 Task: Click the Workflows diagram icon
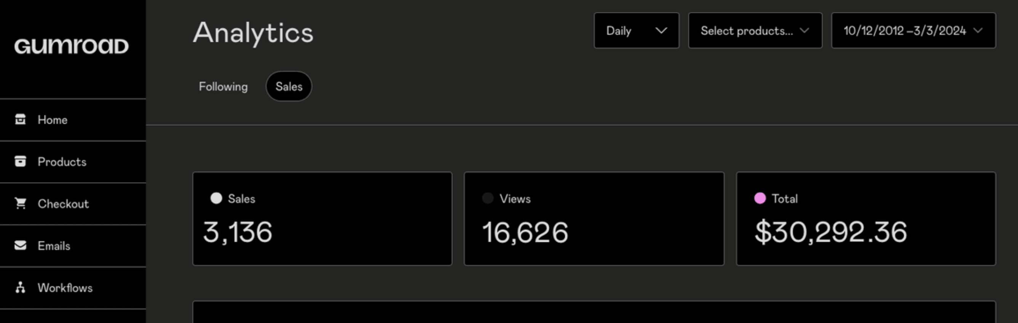(20, 288)
